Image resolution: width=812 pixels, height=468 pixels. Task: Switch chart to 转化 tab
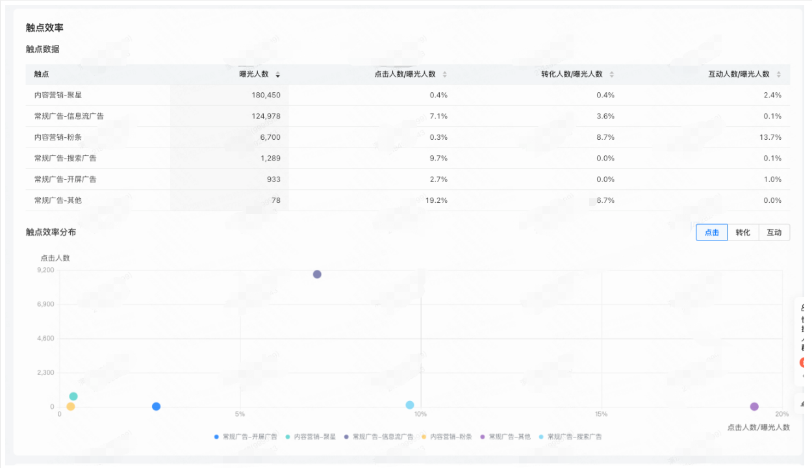click(743, 233)
